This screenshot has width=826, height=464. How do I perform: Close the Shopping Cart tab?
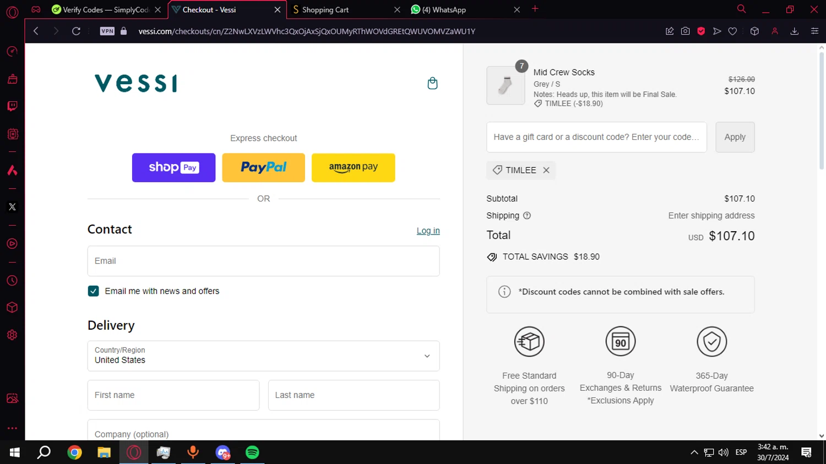coord(397,10)
